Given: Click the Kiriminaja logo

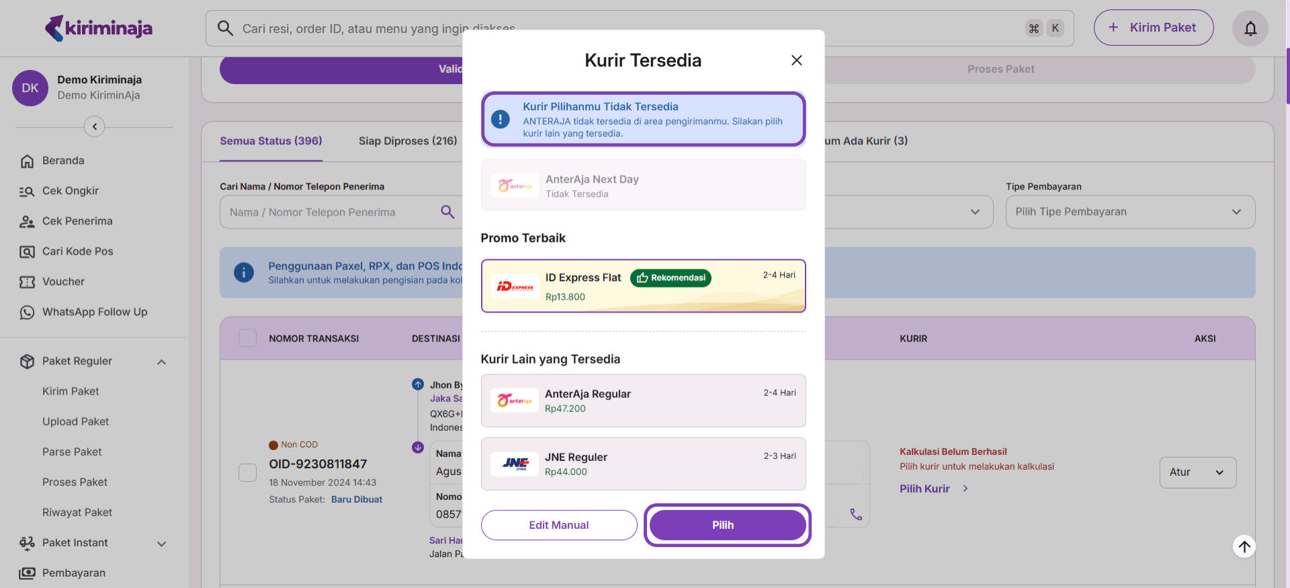Looking at the screenshot, I should [x=99, y=28].
